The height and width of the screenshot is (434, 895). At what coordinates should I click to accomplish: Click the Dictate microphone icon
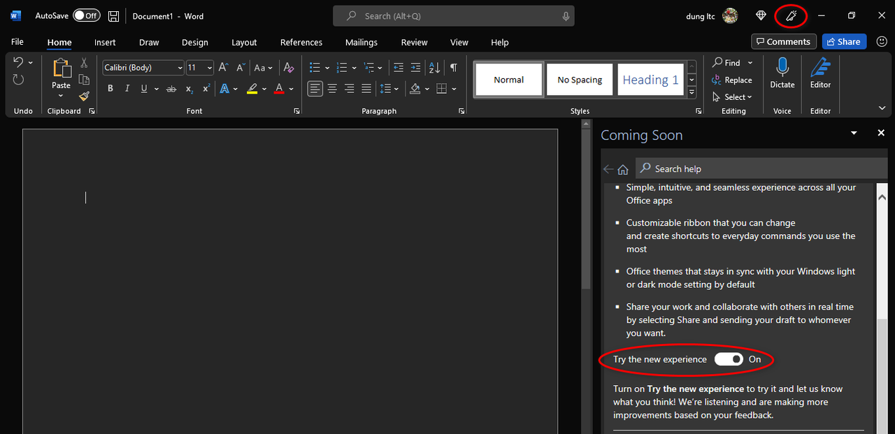(782, 67)
